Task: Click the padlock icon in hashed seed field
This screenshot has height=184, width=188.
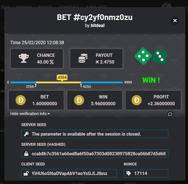Action: click(x=26, y=154)
